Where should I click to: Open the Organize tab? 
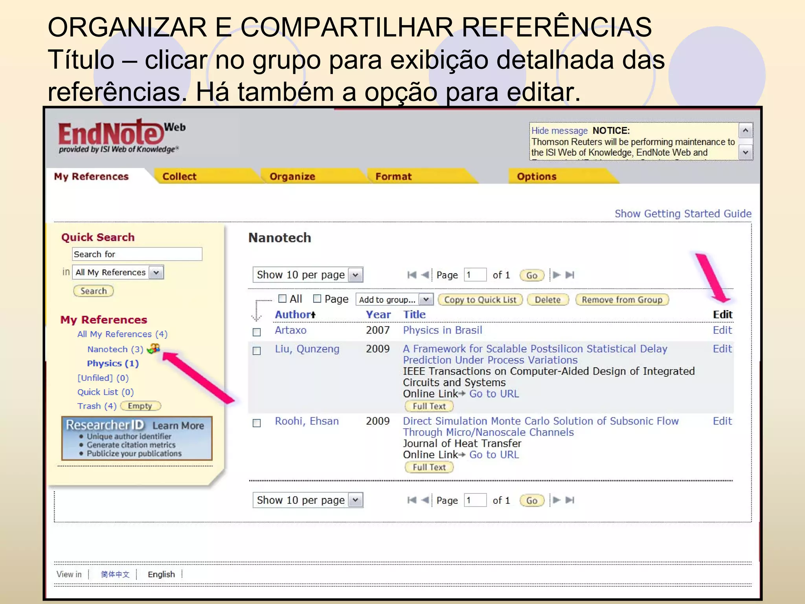click(x=292, y=176)
